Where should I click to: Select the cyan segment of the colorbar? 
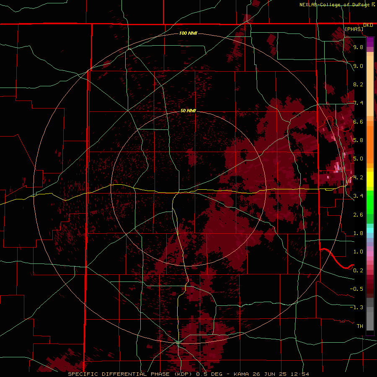tap(370, 230)
